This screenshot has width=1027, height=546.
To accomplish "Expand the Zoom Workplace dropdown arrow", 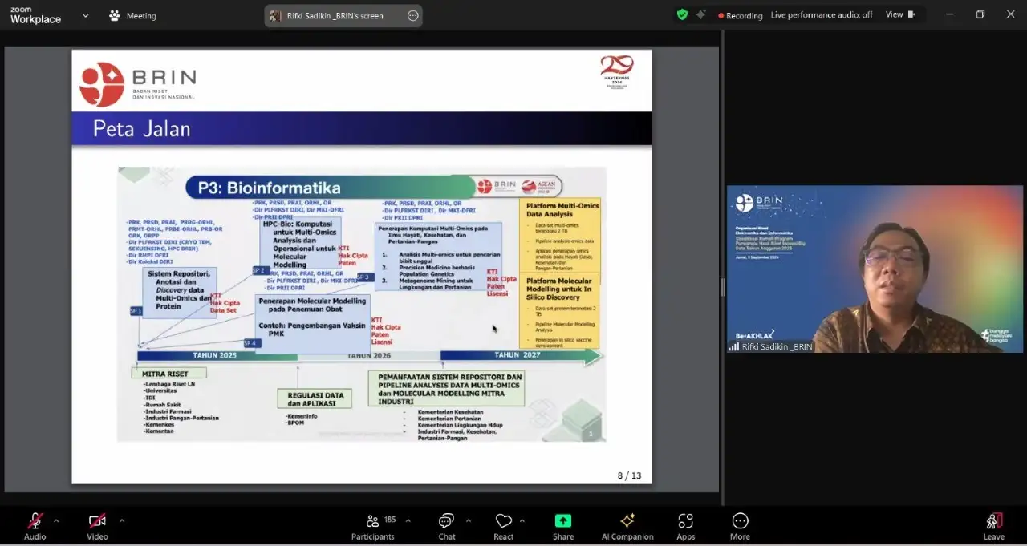I will click(86, 16).
